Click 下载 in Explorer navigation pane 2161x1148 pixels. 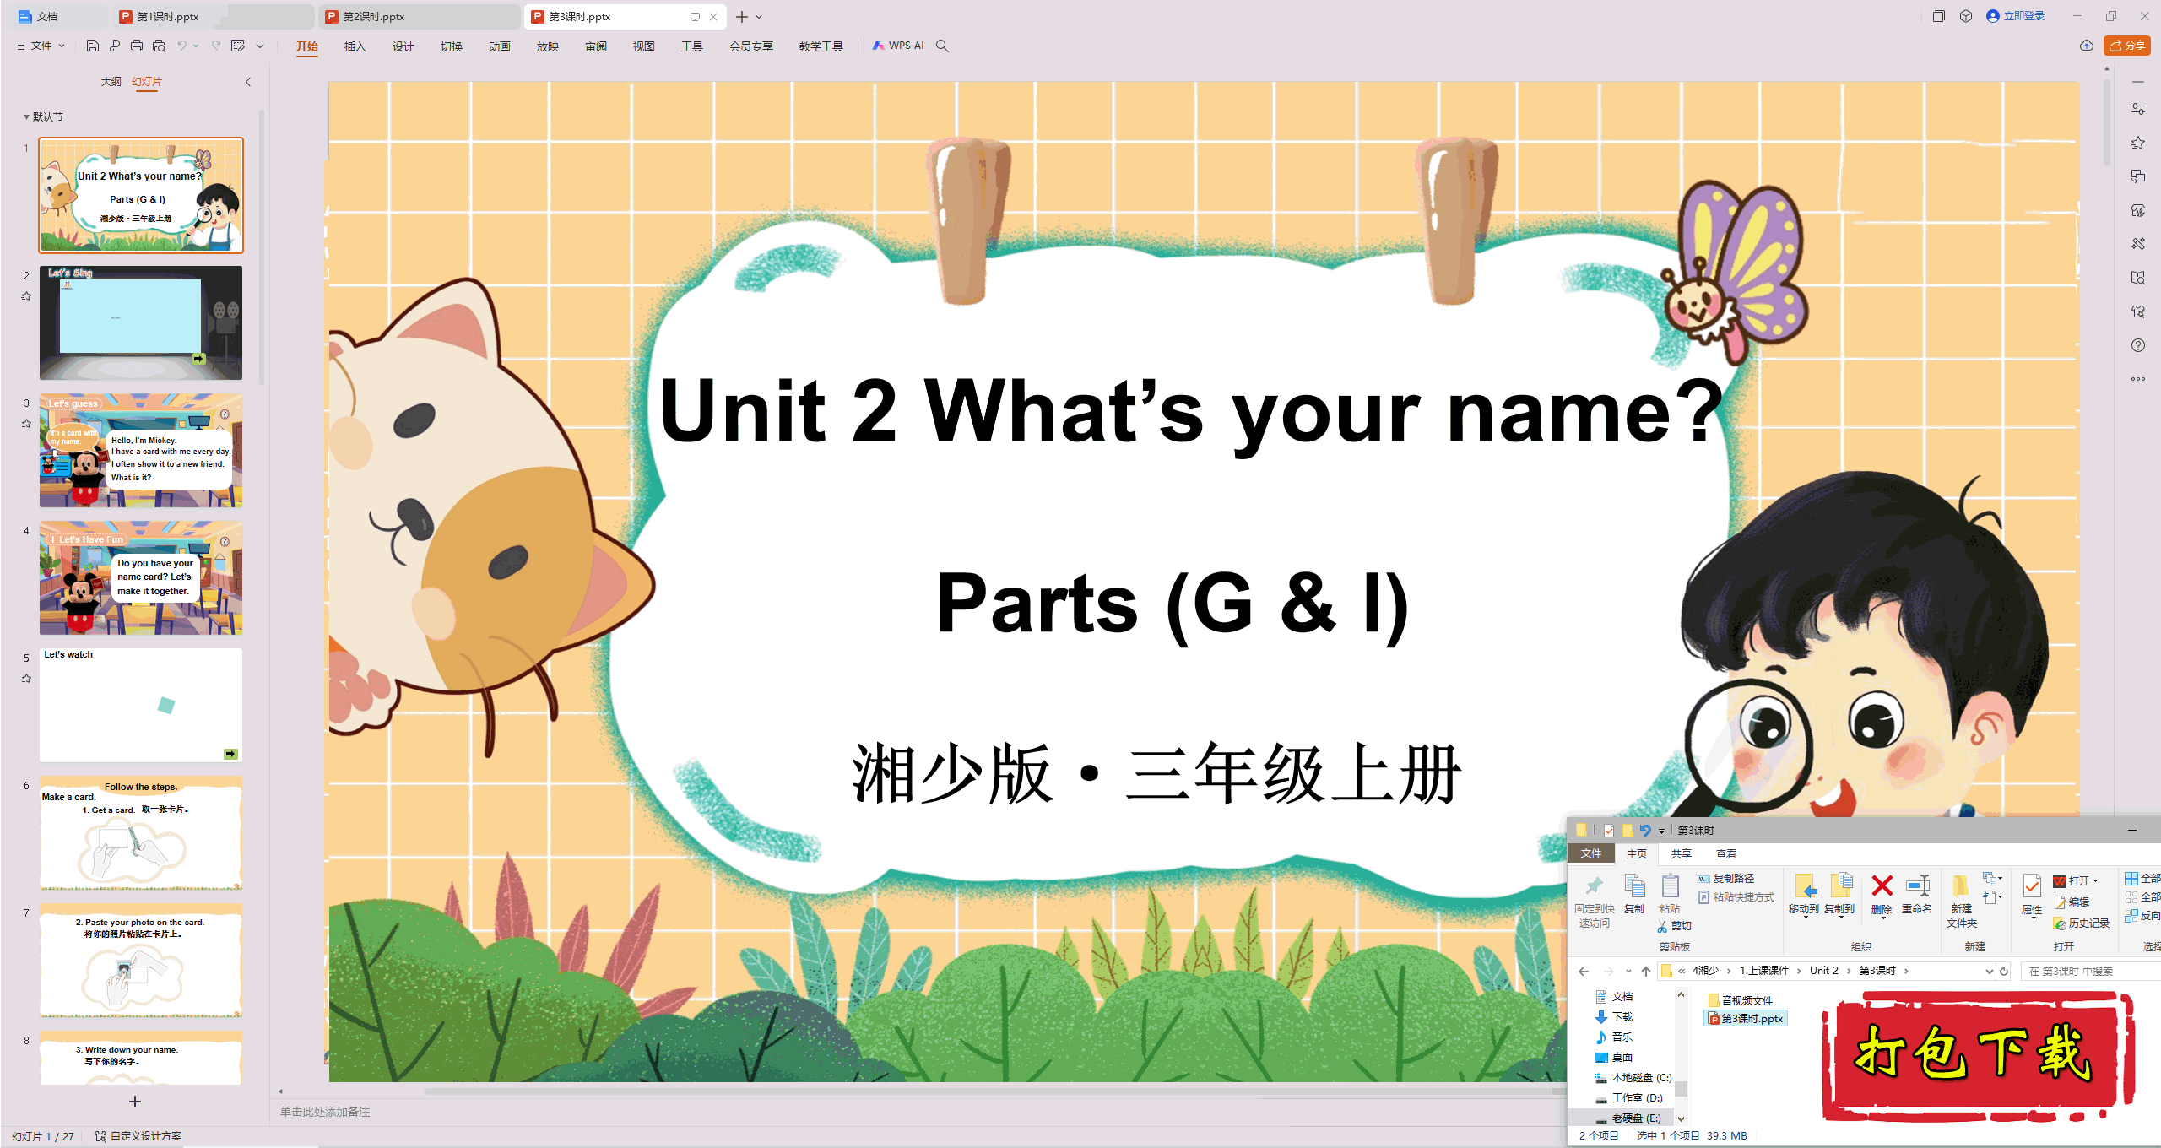[1613, 1017]
